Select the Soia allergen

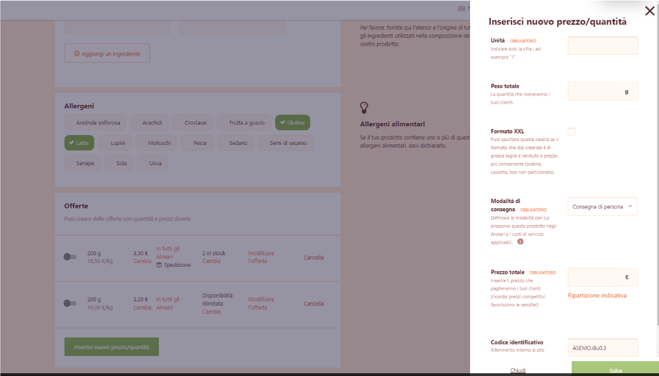coord(119,163)
